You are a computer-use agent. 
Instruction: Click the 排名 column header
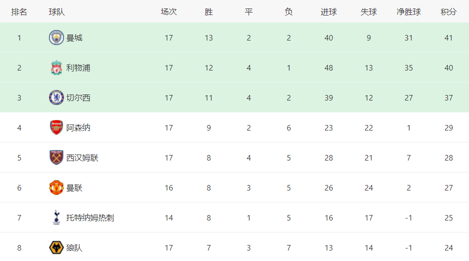coord(19,12)
